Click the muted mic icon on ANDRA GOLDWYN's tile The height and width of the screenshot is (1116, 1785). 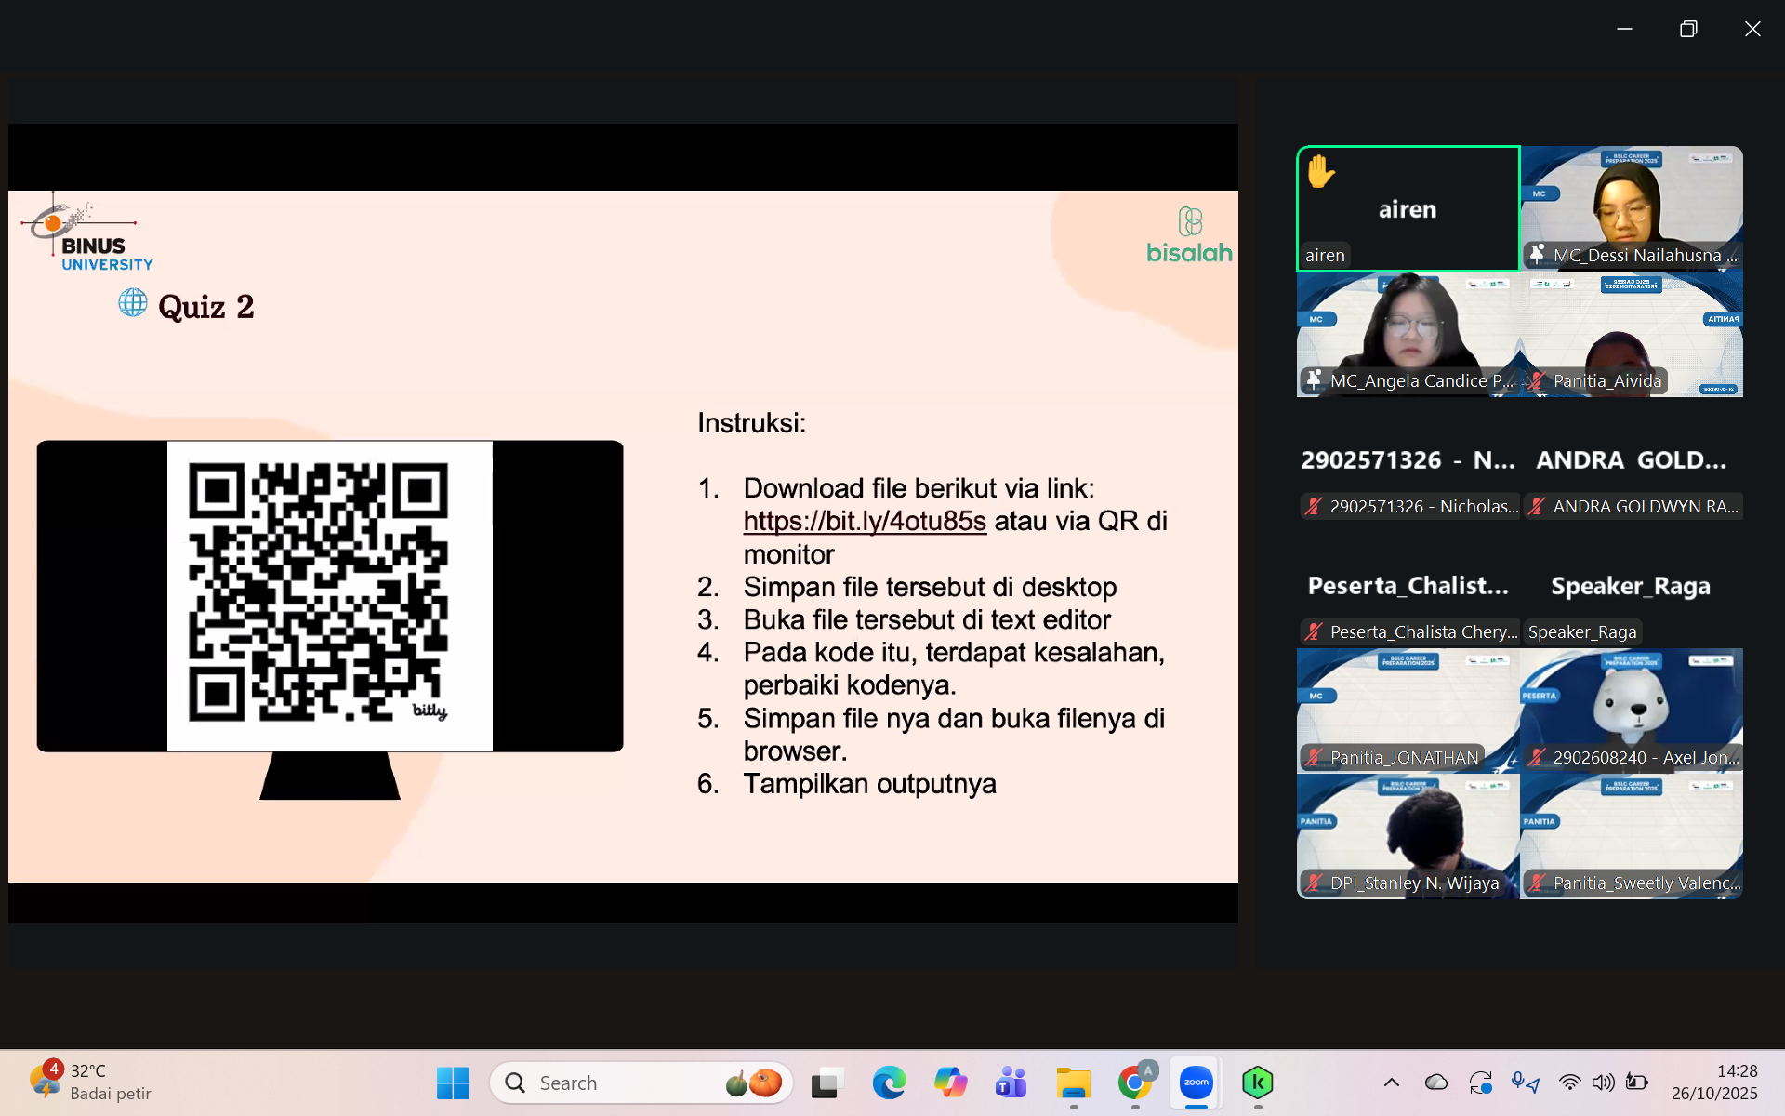point(1537,506)
